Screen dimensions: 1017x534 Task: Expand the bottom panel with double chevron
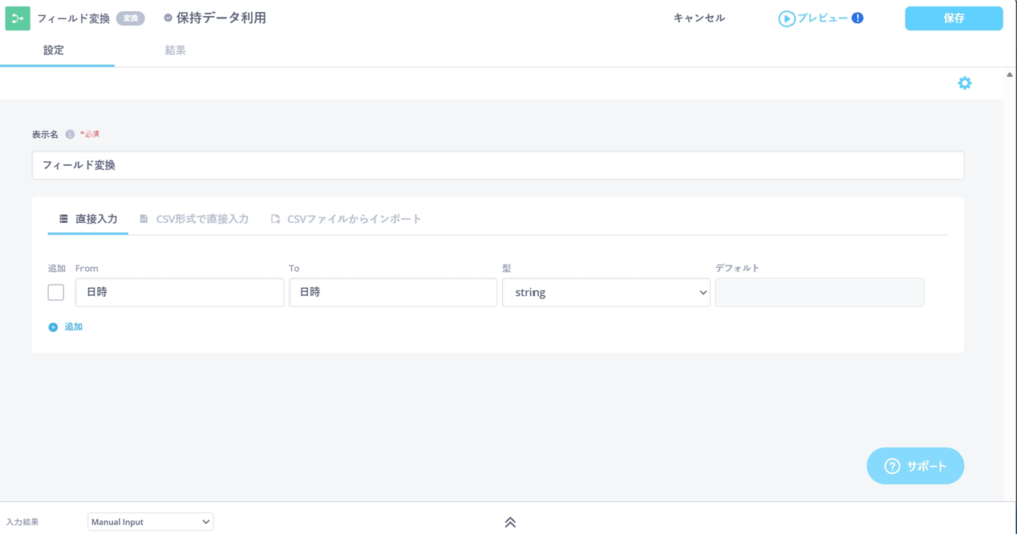(510, 522)
